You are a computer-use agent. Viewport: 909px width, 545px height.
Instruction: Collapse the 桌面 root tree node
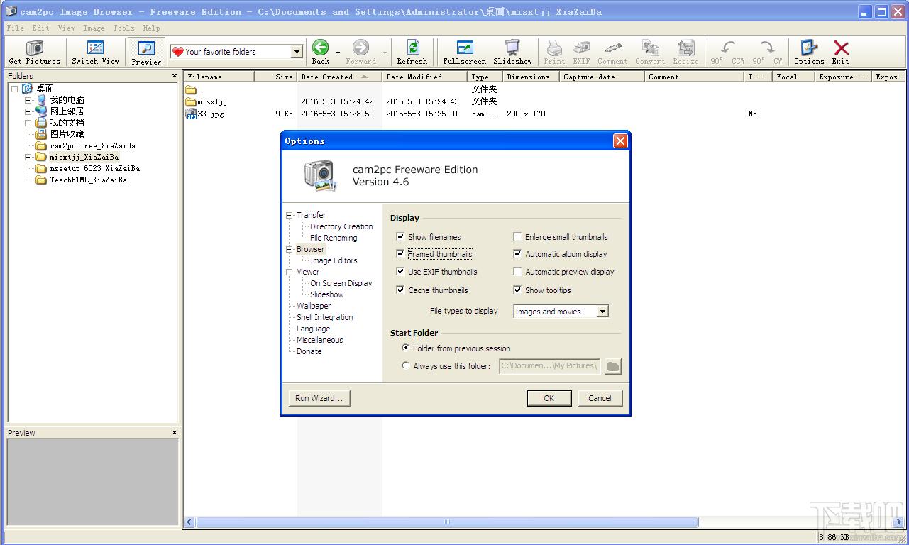(x=15, y=89)
